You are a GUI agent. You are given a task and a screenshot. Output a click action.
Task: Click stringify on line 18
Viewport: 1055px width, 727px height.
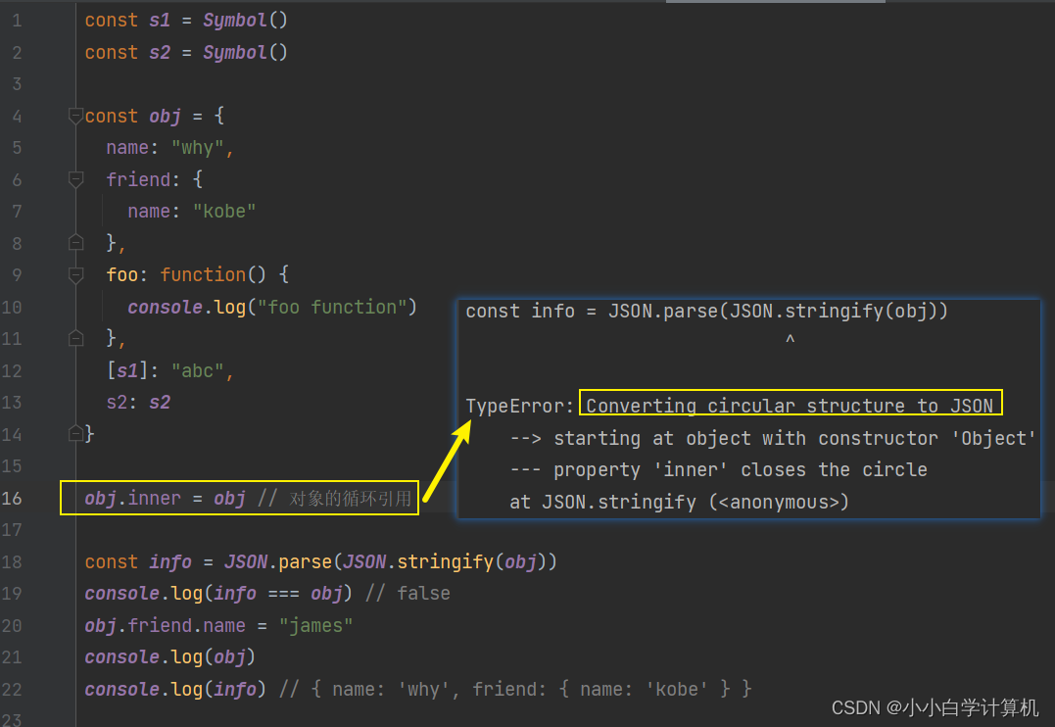445,562
